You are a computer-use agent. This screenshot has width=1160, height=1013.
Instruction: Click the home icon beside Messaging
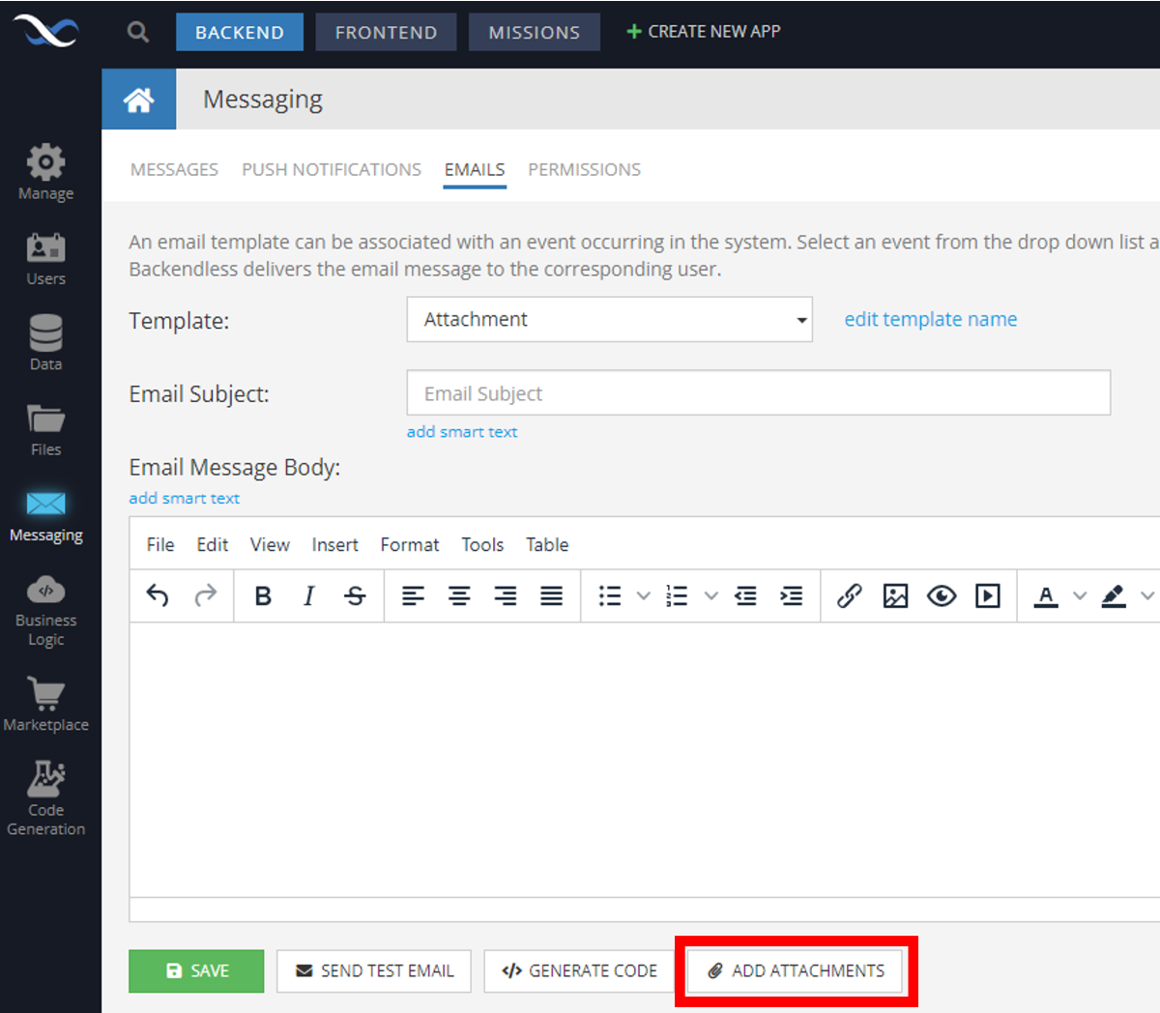click(x=138, y=100)
